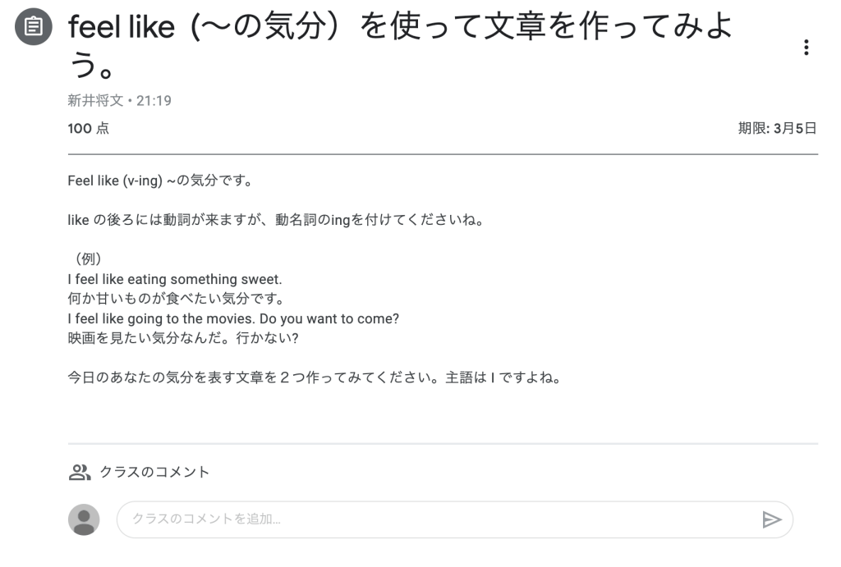Click the user avatar beside comment box
Viewport: 841px width, 567px height.
pyautogui.click(x=84, y=519)
